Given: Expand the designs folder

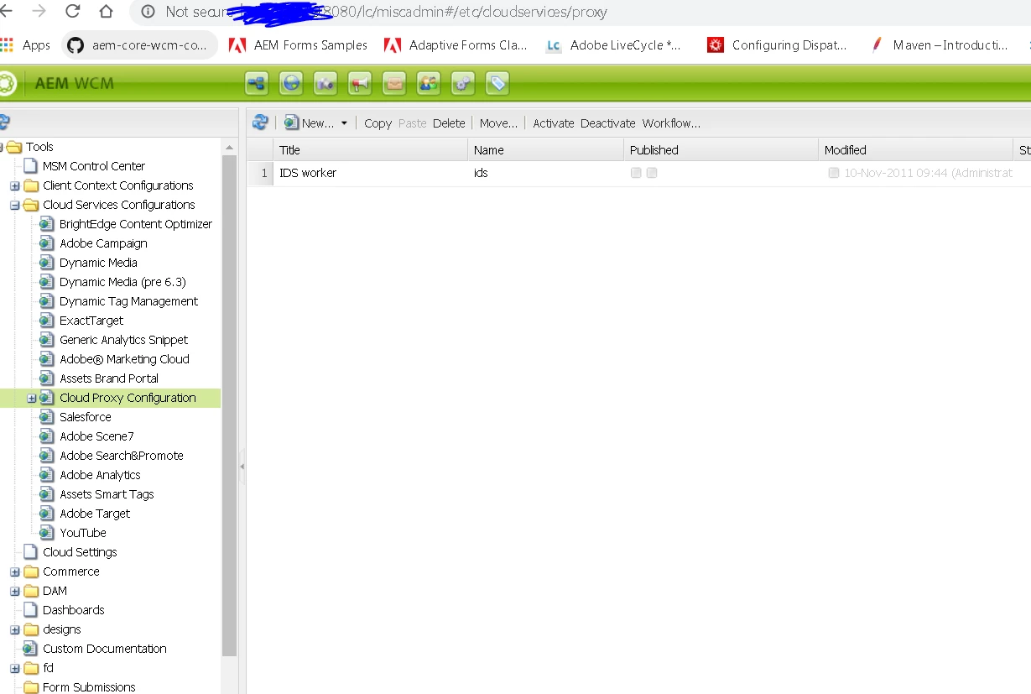Looking at the screenshot, I should (x=14, y=630).
